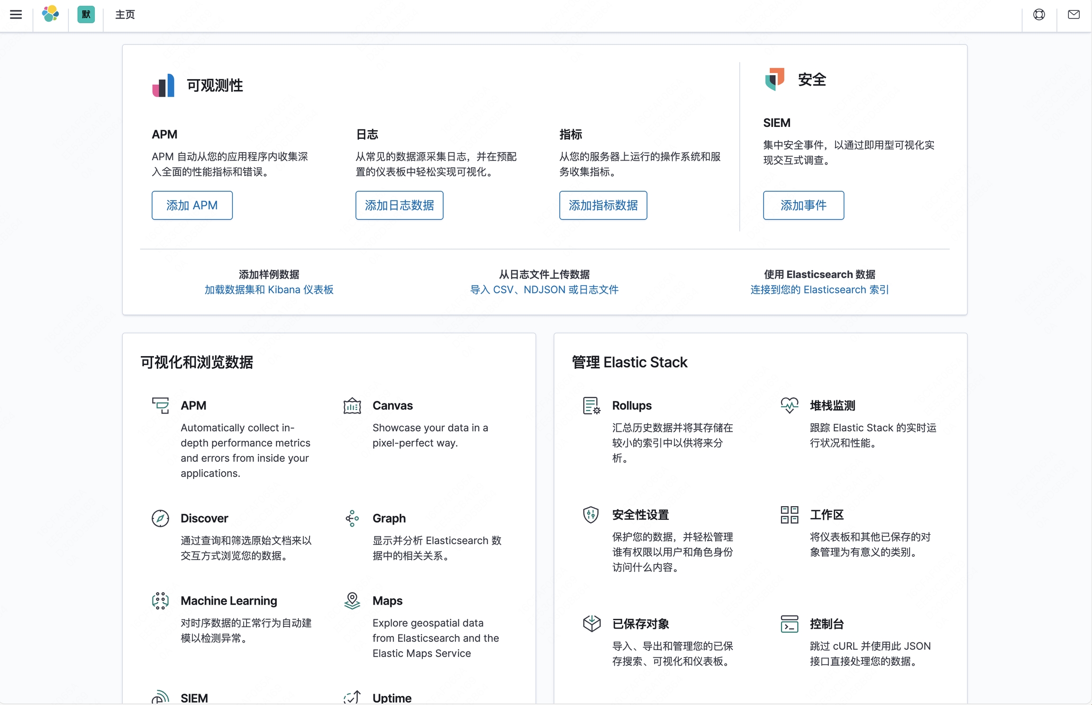1092x705 pixels.
Task: Click 连接到您的 Elasticsearch 索引 link
Action: coord(819,290)
